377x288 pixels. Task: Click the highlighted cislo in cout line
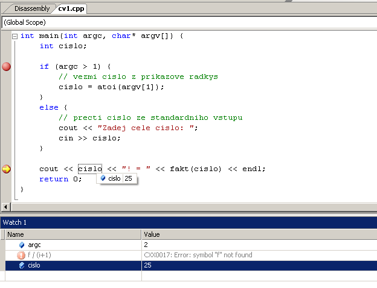pyautogui.click(x=90, y=169)
